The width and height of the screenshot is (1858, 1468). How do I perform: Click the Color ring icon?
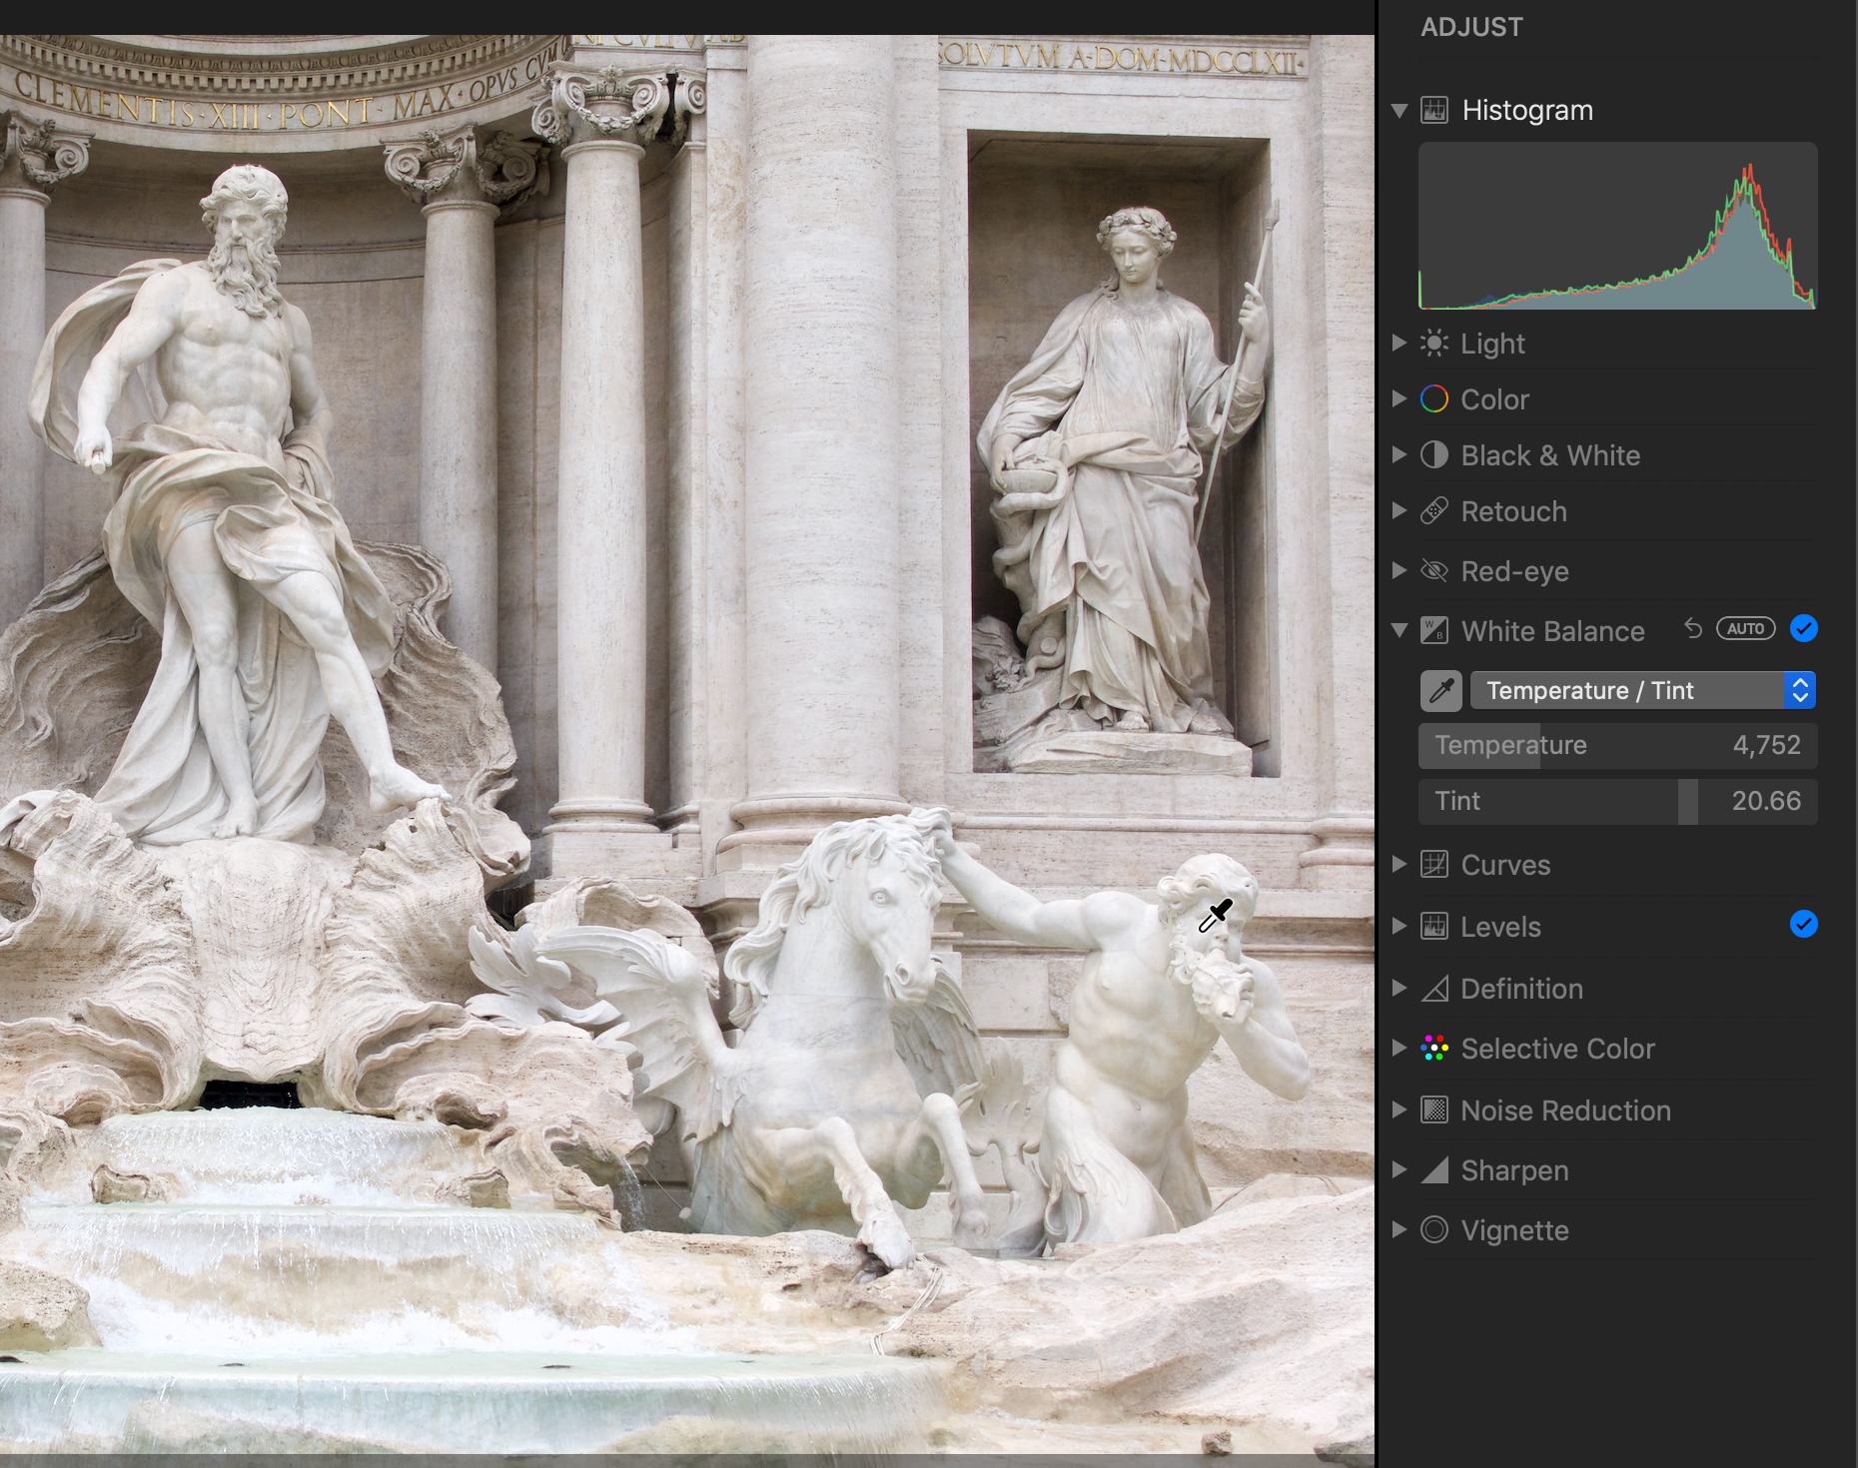click(x=1434, y=399)
